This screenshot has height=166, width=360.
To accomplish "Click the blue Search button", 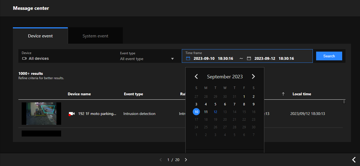I will pos(329,56).
